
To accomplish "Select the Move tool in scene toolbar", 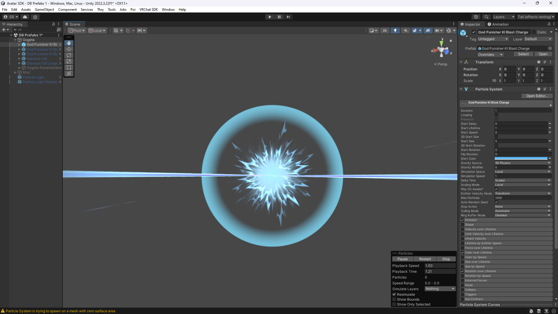I will pyautogui.click(x=69, y=49).
